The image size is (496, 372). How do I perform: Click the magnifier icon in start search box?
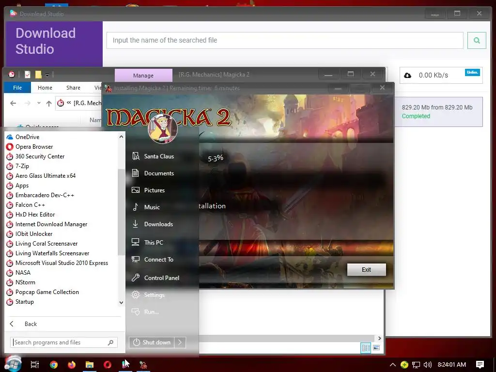110,342
